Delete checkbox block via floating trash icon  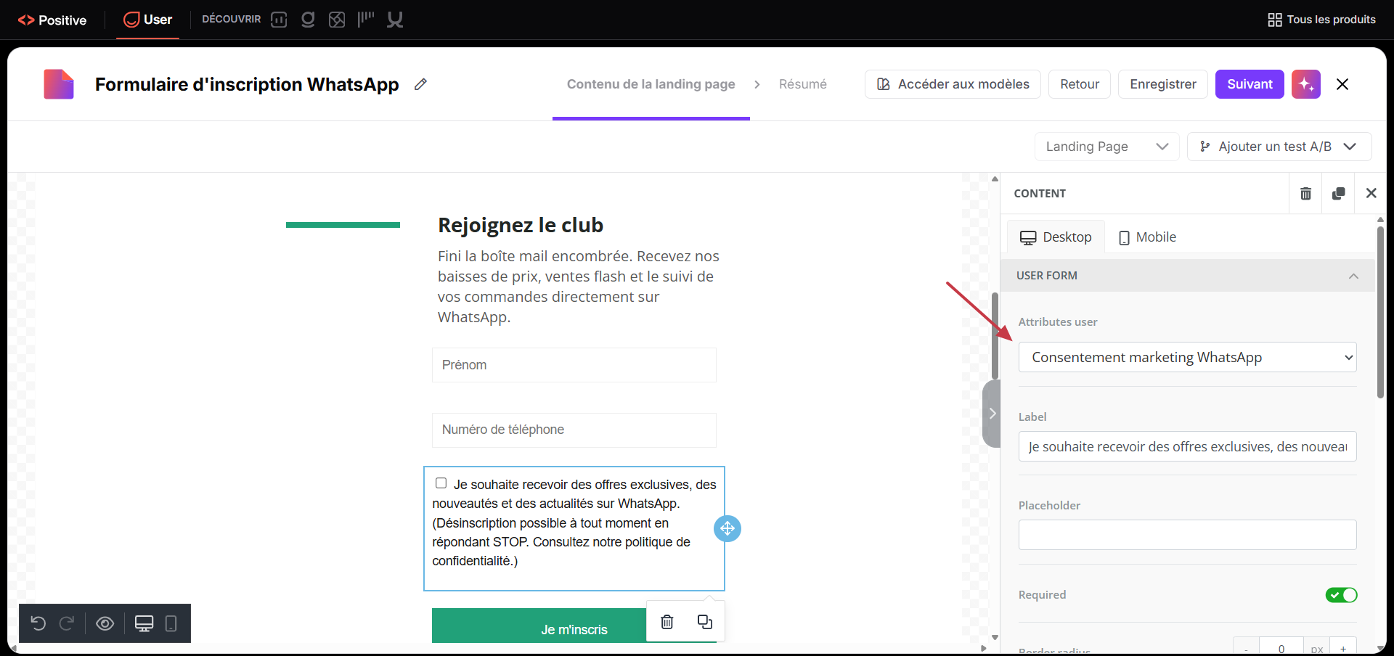tap(667, 622)
